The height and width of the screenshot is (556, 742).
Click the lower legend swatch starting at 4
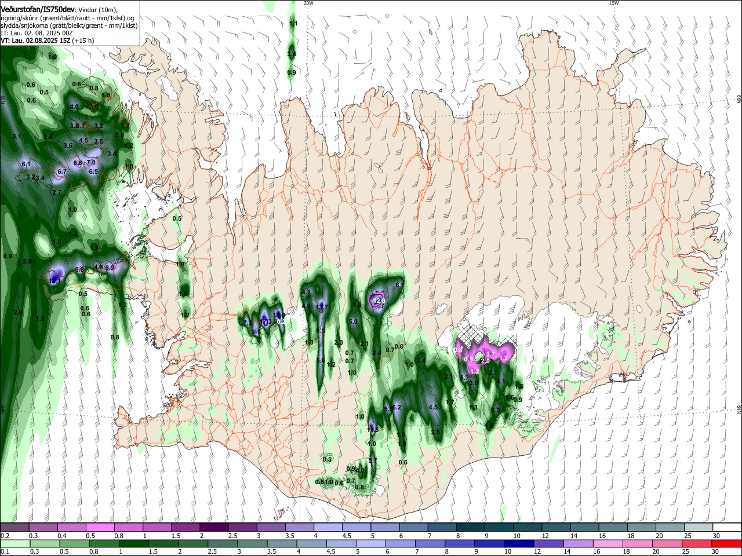(x=312, y=543)
